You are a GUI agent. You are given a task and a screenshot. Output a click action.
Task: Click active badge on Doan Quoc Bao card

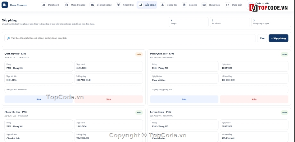pos(284,54)
